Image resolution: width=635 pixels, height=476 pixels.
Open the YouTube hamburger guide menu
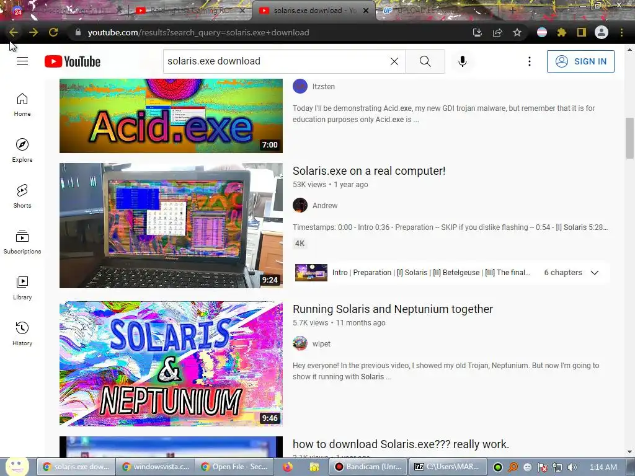pos(22,61)
